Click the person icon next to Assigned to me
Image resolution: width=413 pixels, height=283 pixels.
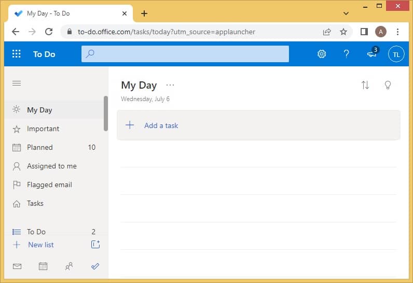17,166
